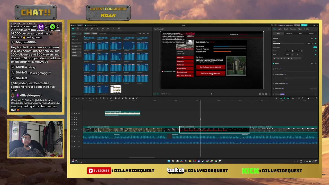Screen dimensions: 329x185
Task: Click the timeline zoom slider
Action: [x=309, y=98]
